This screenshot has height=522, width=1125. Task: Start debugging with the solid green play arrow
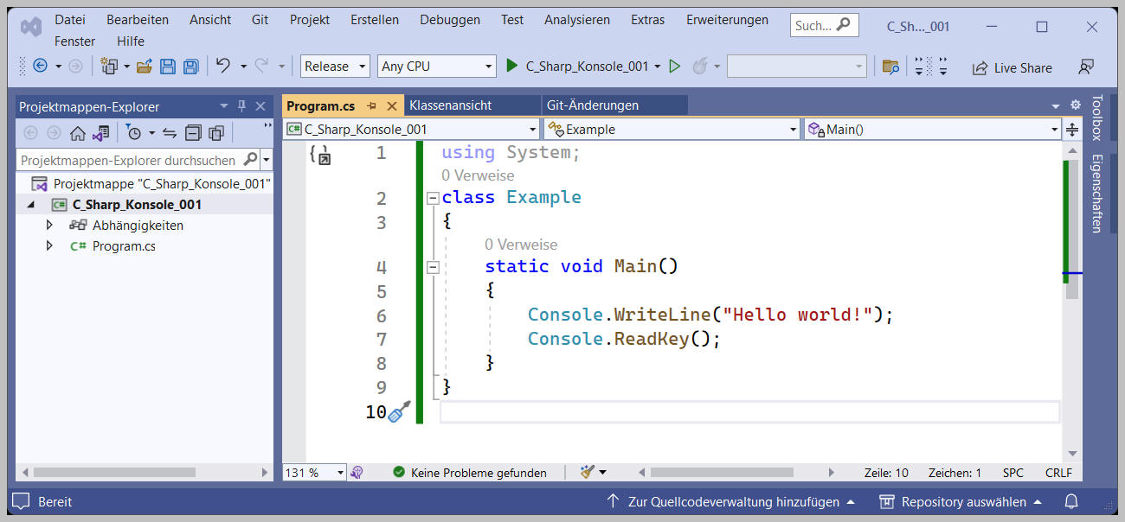[x=511, y=66]
